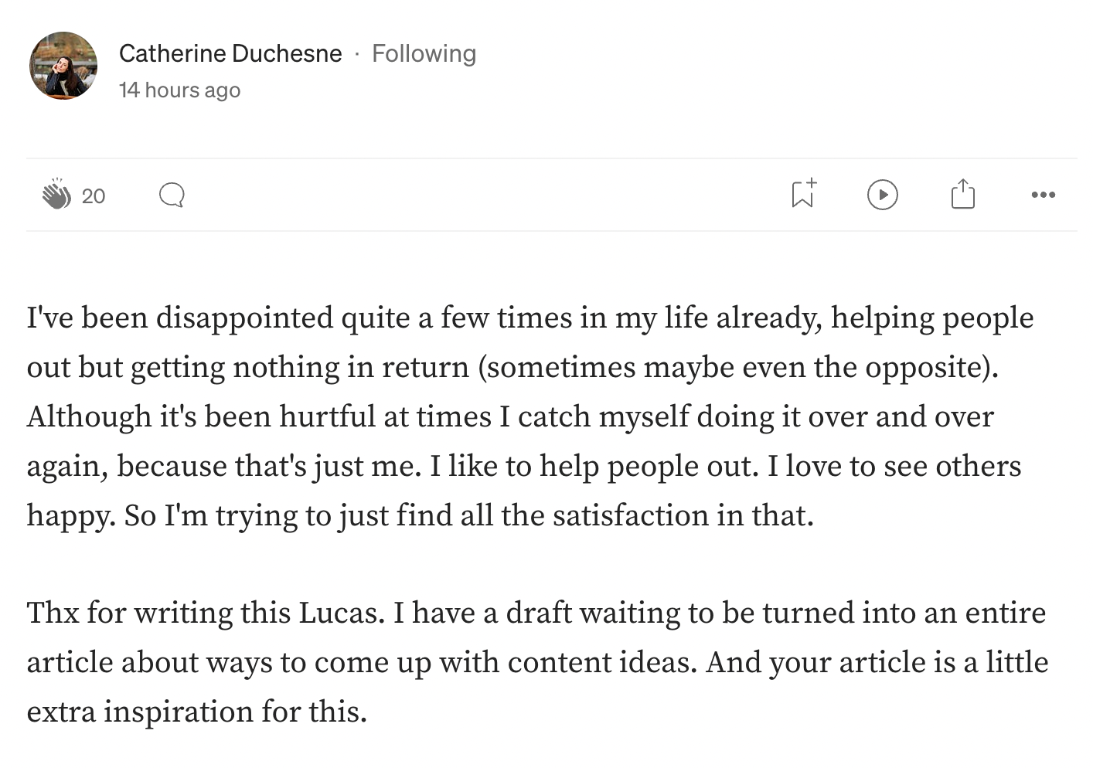The width and height of the screenshot is (1093, 768).
Task: Clap for Catherine's response
Action: 56,195
